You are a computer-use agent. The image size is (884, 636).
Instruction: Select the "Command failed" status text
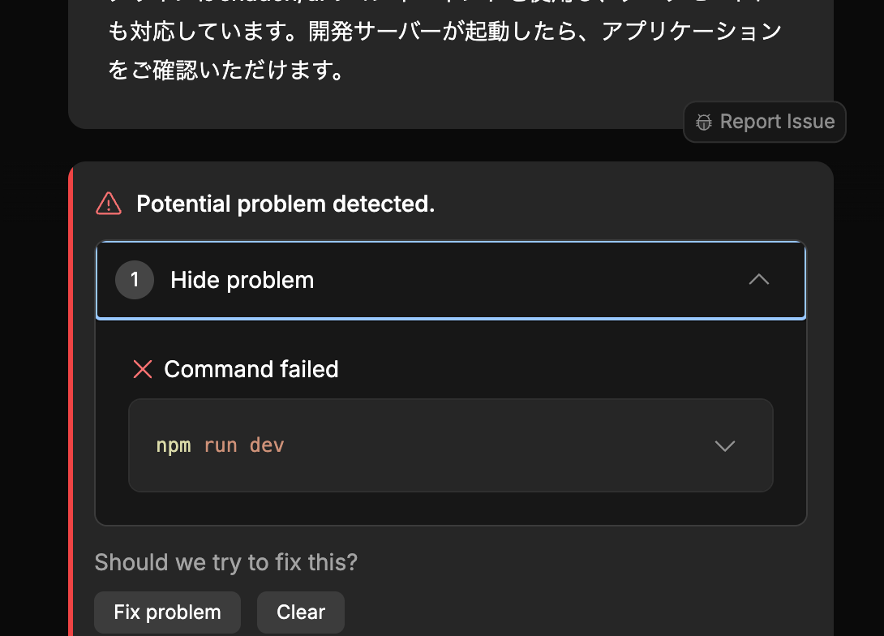(x=251, y=370)
